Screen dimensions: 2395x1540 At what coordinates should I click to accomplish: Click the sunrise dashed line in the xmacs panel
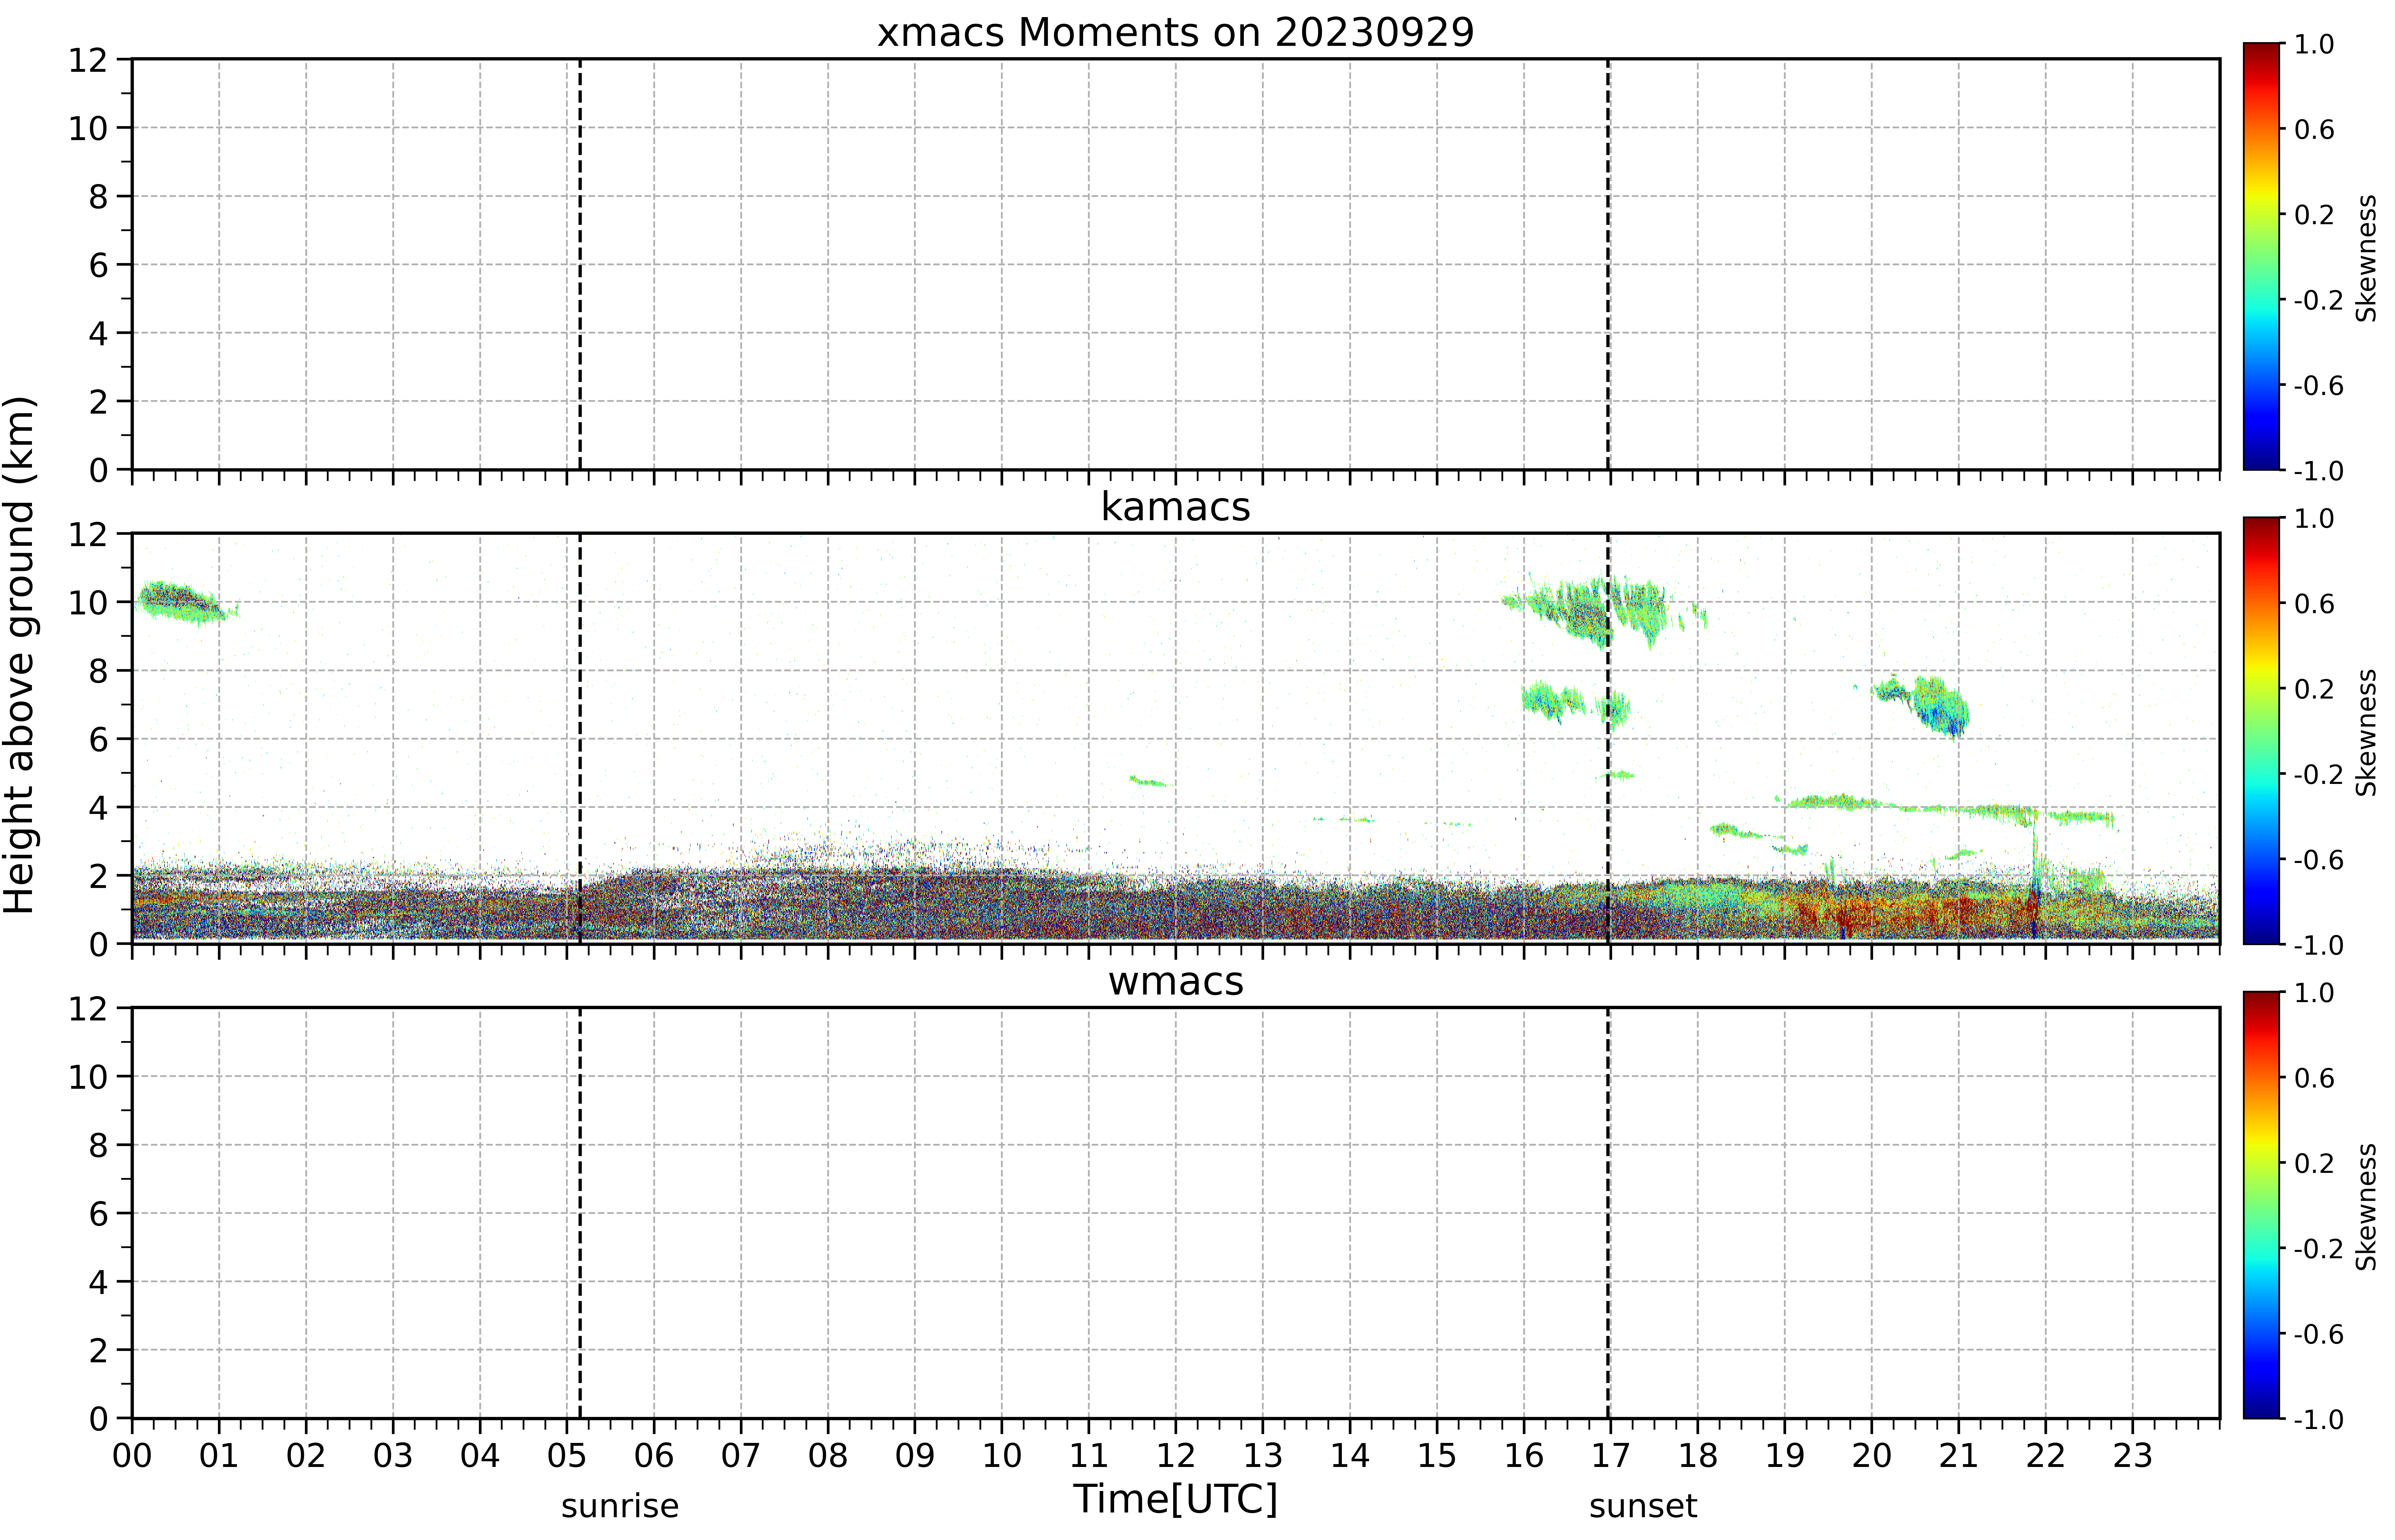(580, 264)
